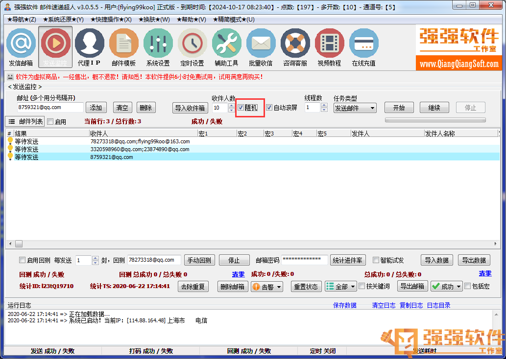
Task: Start the task with 开始 button
Action: (399, 108)
